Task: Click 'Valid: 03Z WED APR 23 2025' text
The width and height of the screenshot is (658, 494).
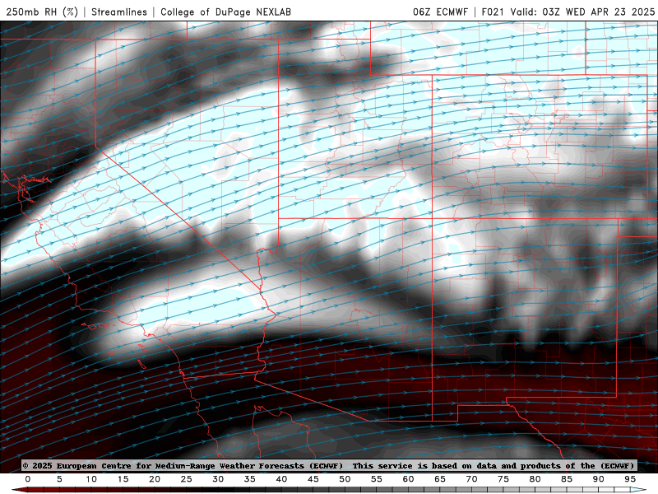Action: pyautogui.click(x=582, y=12)
